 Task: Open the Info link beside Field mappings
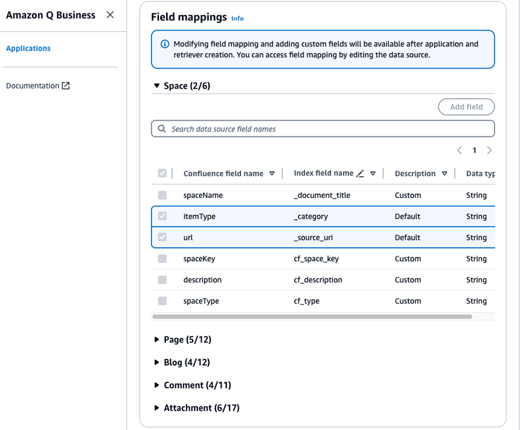237,19
